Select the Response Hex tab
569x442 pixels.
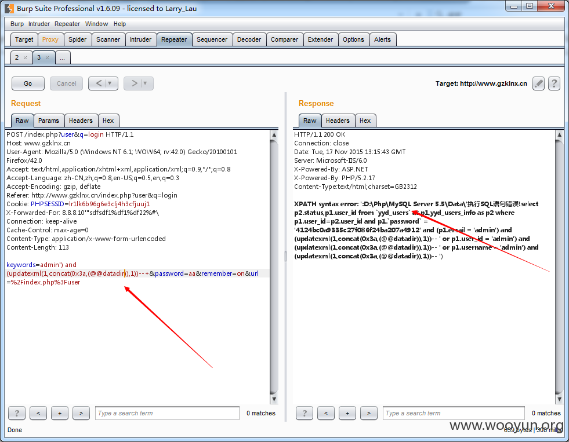365,120
